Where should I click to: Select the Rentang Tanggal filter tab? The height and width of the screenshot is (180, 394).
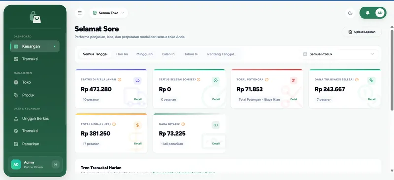click(222, 54)
